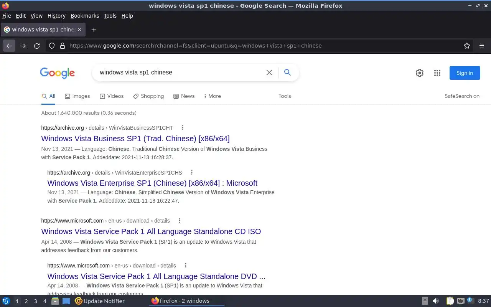The image size is (491, 307).
Task: Open the View menu
Action: tap(36, 16)
